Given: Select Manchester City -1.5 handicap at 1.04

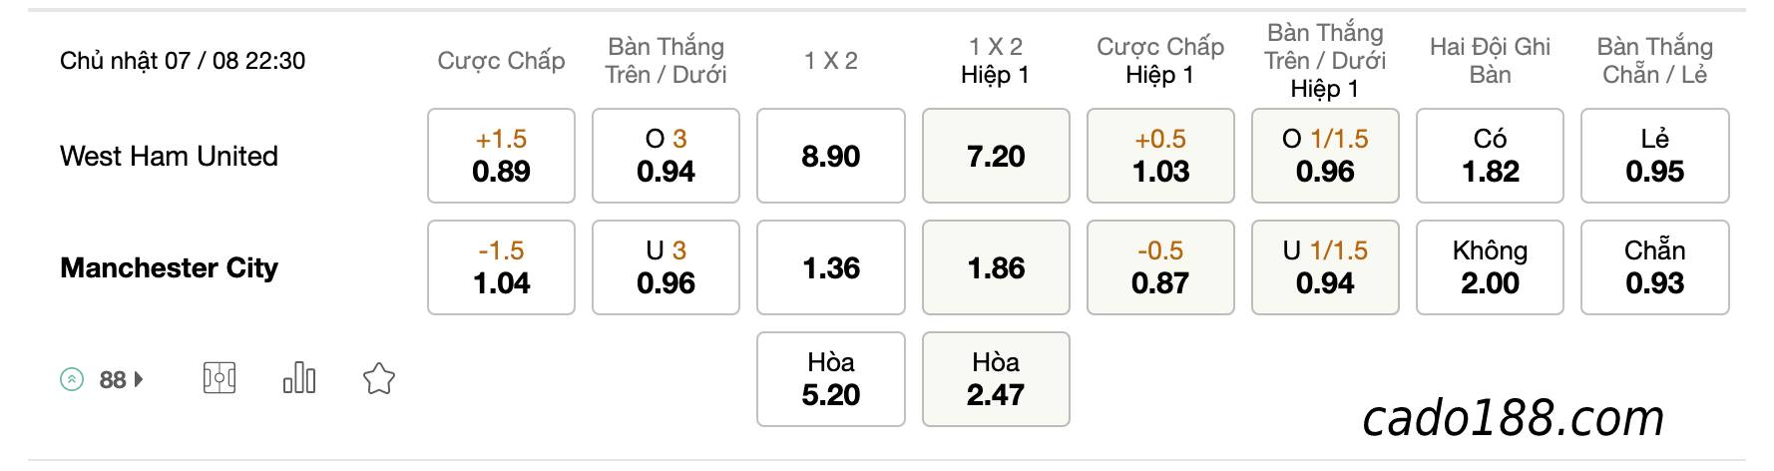Looking at the screenshot, I should pos(501,267).
